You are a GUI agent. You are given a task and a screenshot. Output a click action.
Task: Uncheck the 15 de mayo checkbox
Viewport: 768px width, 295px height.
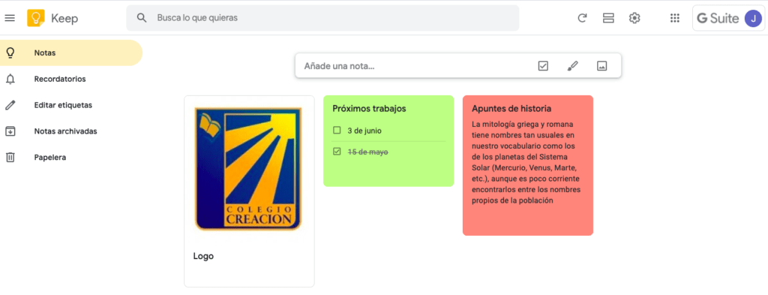pyautogui.click(x=337, y=152)
